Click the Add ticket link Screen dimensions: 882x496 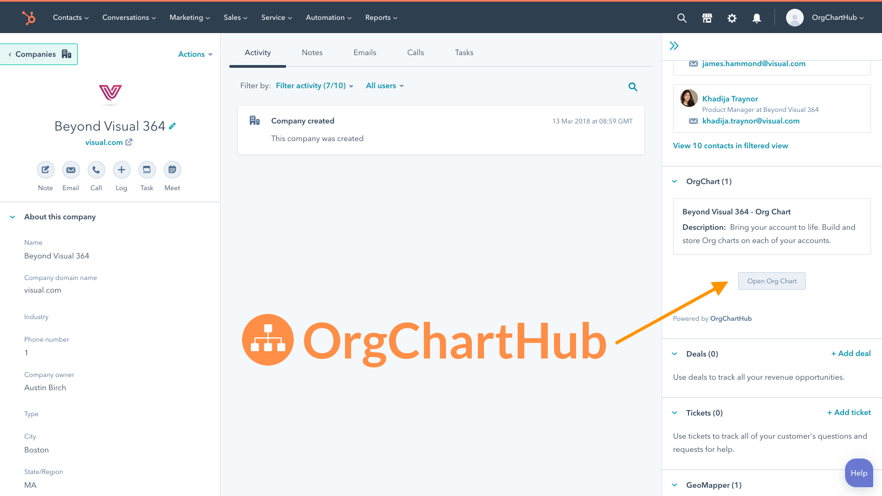[849, 412]
